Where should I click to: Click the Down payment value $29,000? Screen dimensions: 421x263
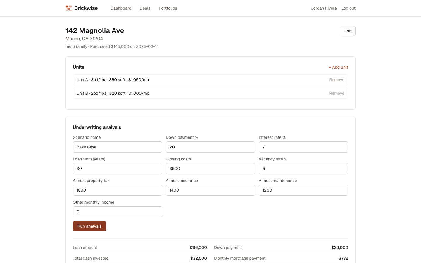click(x=340, y=248)
